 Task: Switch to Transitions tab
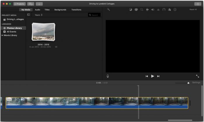[76, 10]
